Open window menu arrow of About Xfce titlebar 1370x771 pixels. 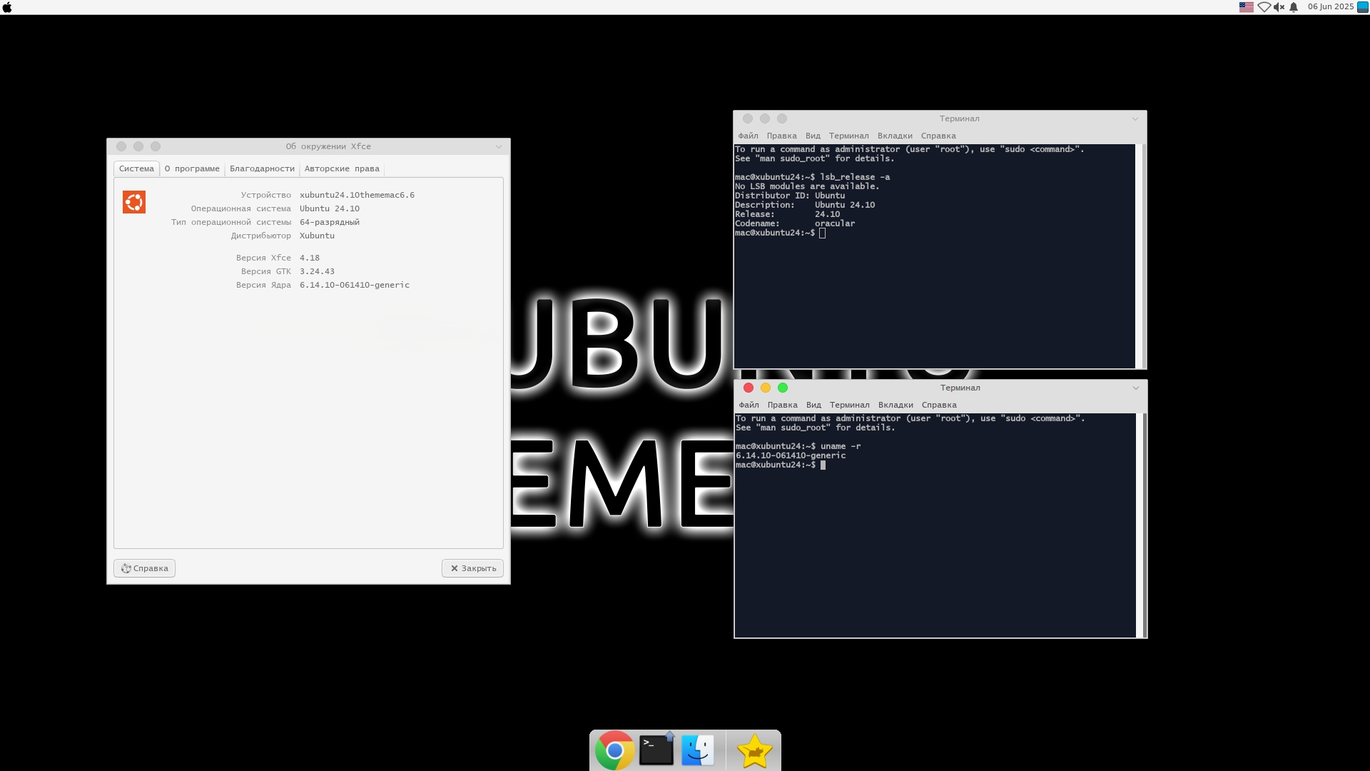click(499, 146)
